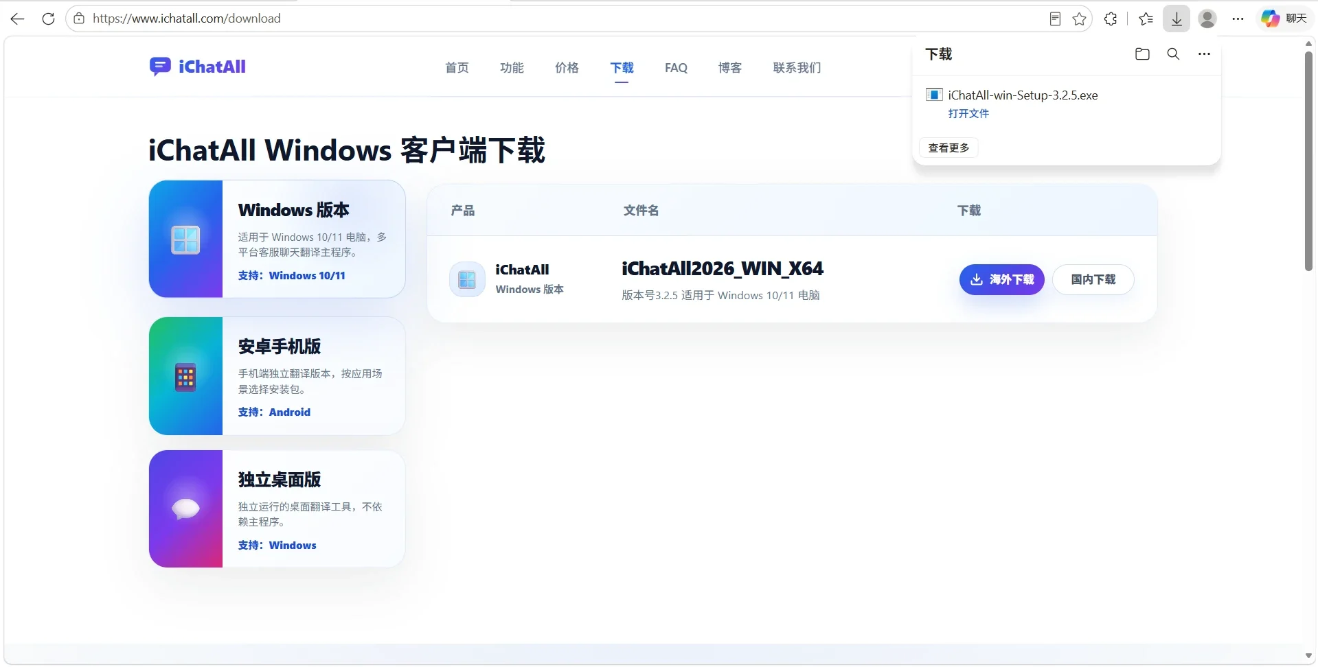Click the Windows 版本 card icon
This screenshot has width=1318, height=667.
click(x=185, y=239)
